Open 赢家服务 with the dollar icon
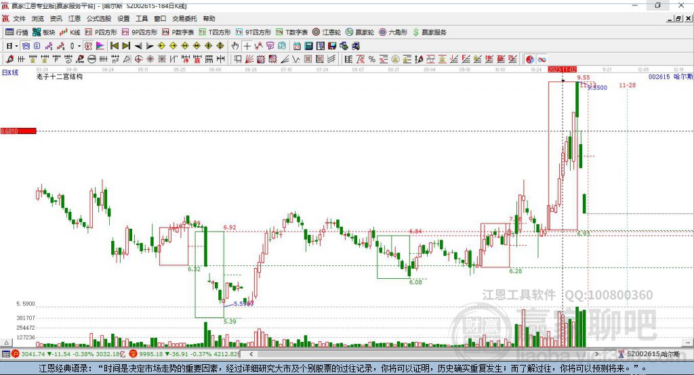The height and width of the screenshot is (375, 694). [429, 32]
